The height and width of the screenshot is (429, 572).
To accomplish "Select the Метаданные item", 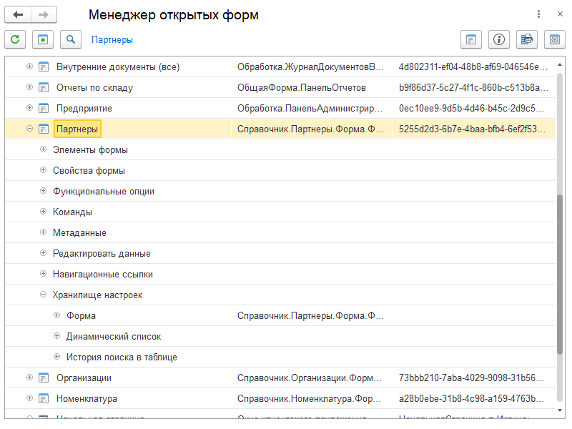I will (79, 233).
